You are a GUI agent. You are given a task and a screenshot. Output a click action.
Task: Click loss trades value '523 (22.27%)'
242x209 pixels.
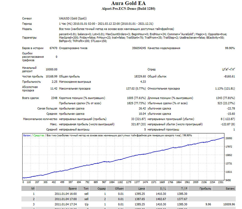pos(226,103)
